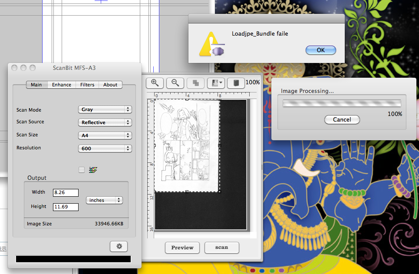419x274 pixels.
Task: Open the Resolution 600 dropdown
Action: tap(105, 149)
